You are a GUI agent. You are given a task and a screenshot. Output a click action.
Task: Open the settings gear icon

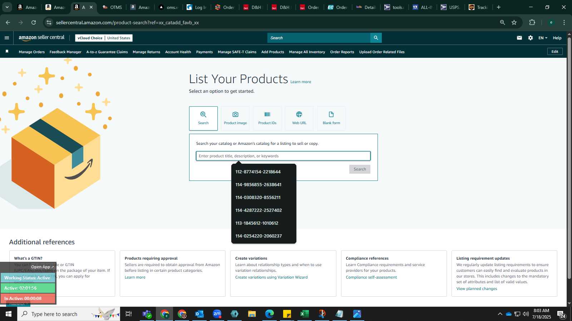(x=531, y=38)
